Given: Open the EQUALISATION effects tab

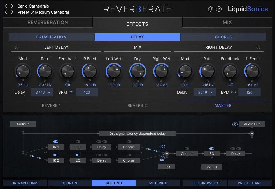Looking at the screenshot, I should click(51, 37).
